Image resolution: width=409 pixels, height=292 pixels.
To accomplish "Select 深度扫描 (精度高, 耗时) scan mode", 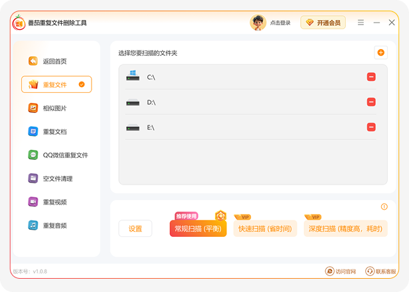I will point(345,229).
